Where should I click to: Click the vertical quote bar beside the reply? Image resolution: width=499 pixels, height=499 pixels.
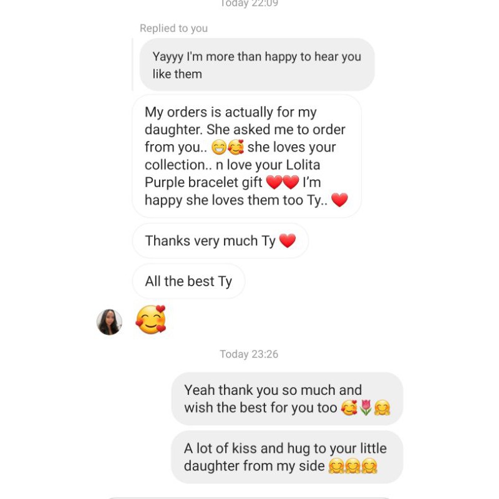pos(133,65)
